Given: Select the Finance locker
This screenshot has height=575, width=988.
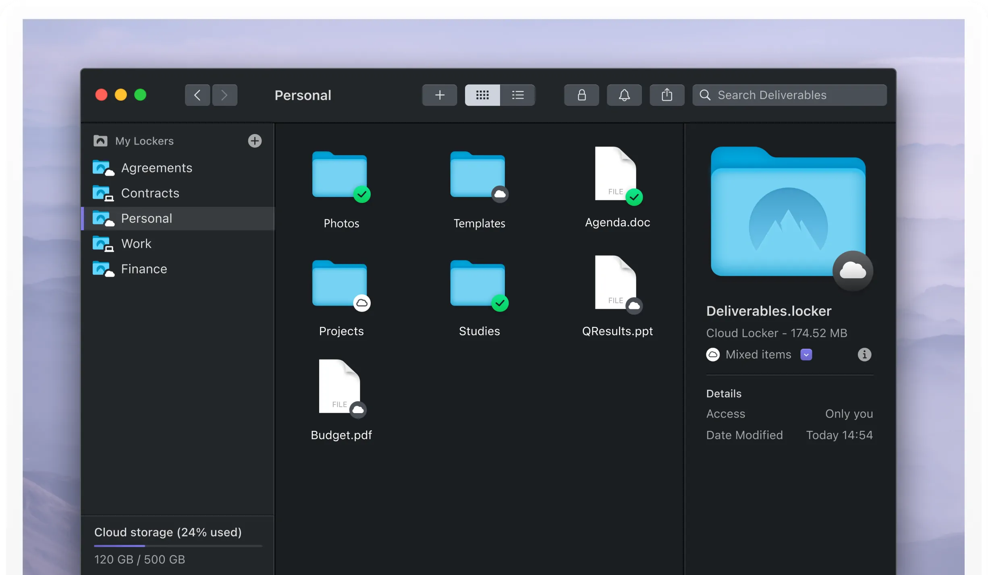Looking at the screenshot, I should pyautogui.click(x=144, y=269).
